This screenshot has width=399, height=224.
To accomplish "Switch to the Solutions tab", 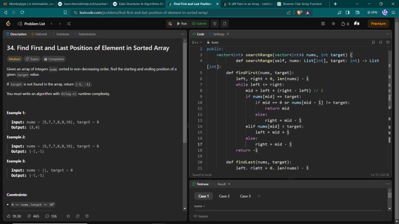I will click(x=60, y=34).
